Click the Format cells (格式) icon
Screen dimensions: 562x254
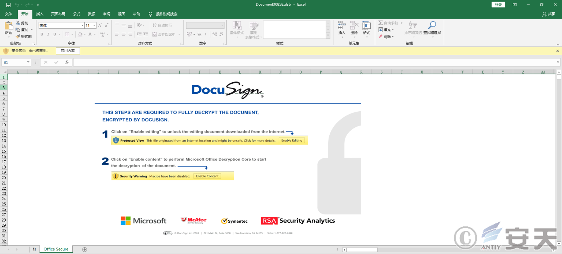367,25
